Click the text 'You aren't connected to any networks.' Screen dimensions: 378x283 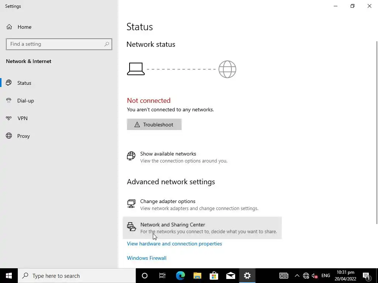click(170, 109)
